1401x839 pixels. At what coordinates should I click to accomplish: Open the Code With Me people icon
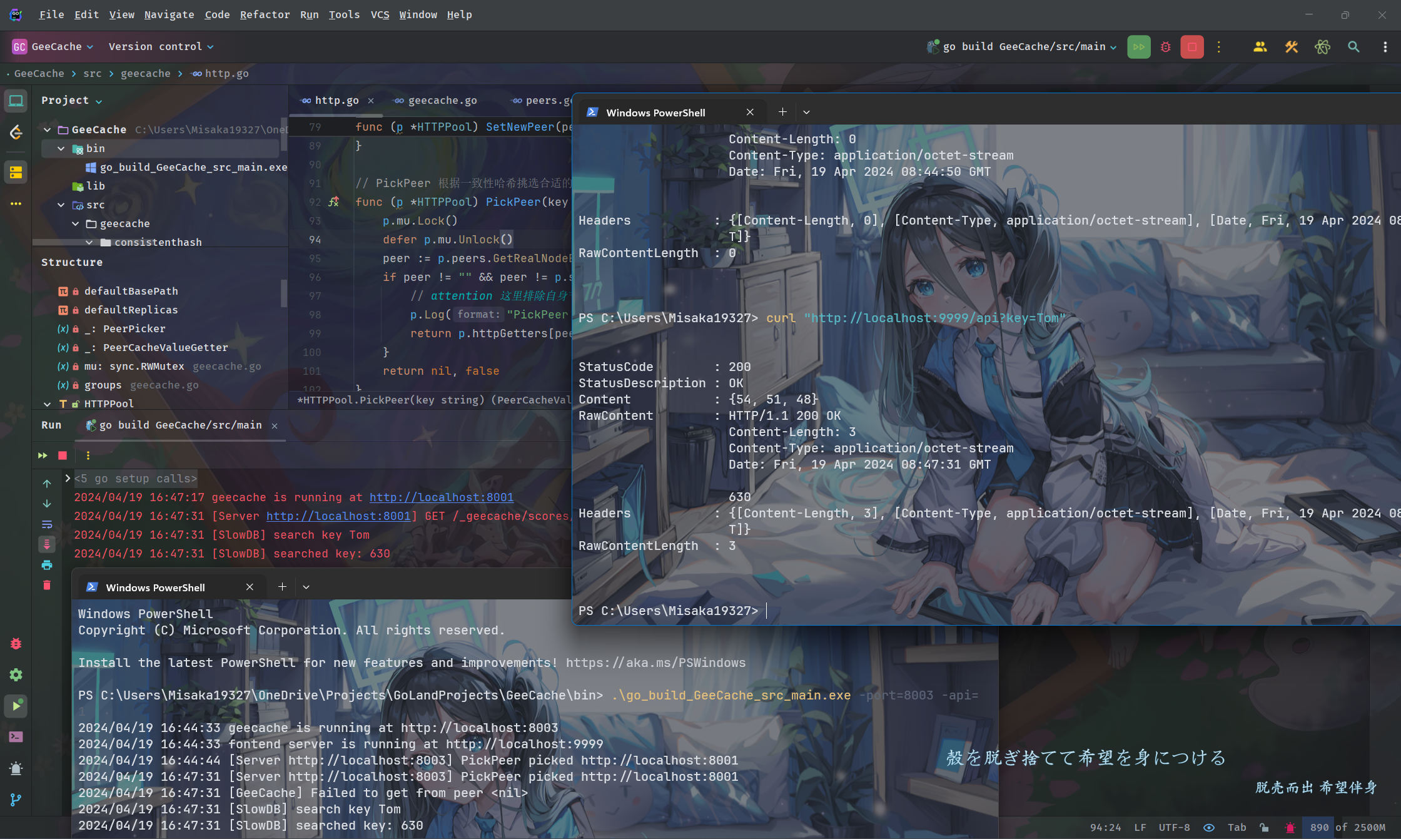click(1260, 47)
